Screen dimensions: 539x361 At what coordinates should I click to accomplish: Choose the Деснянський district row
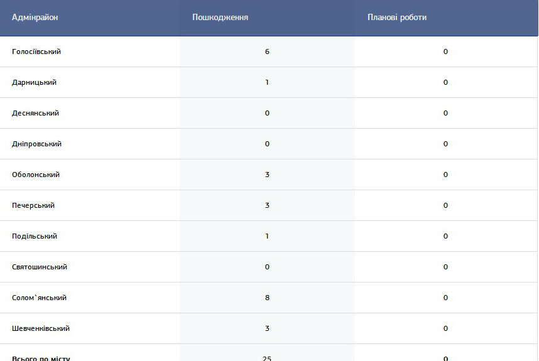269,113
